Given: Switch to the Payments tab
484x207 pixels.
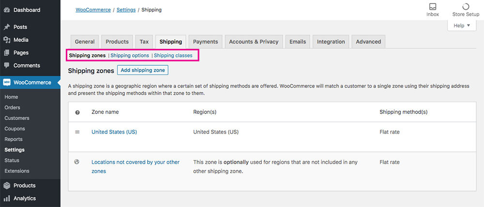Looking at the screenshot, I should click(206, 42).
